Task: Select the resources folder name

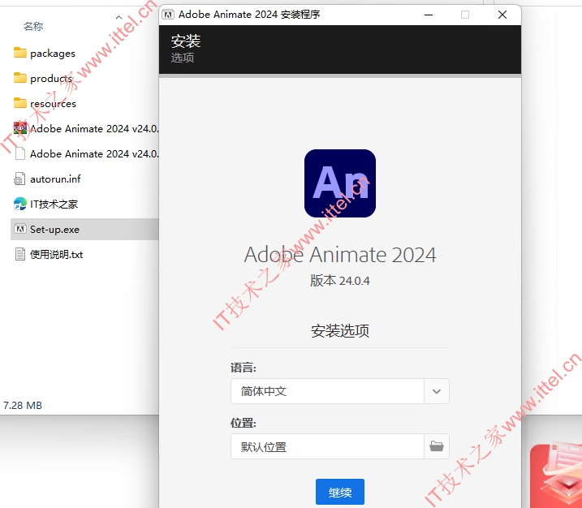Action: 53,104
